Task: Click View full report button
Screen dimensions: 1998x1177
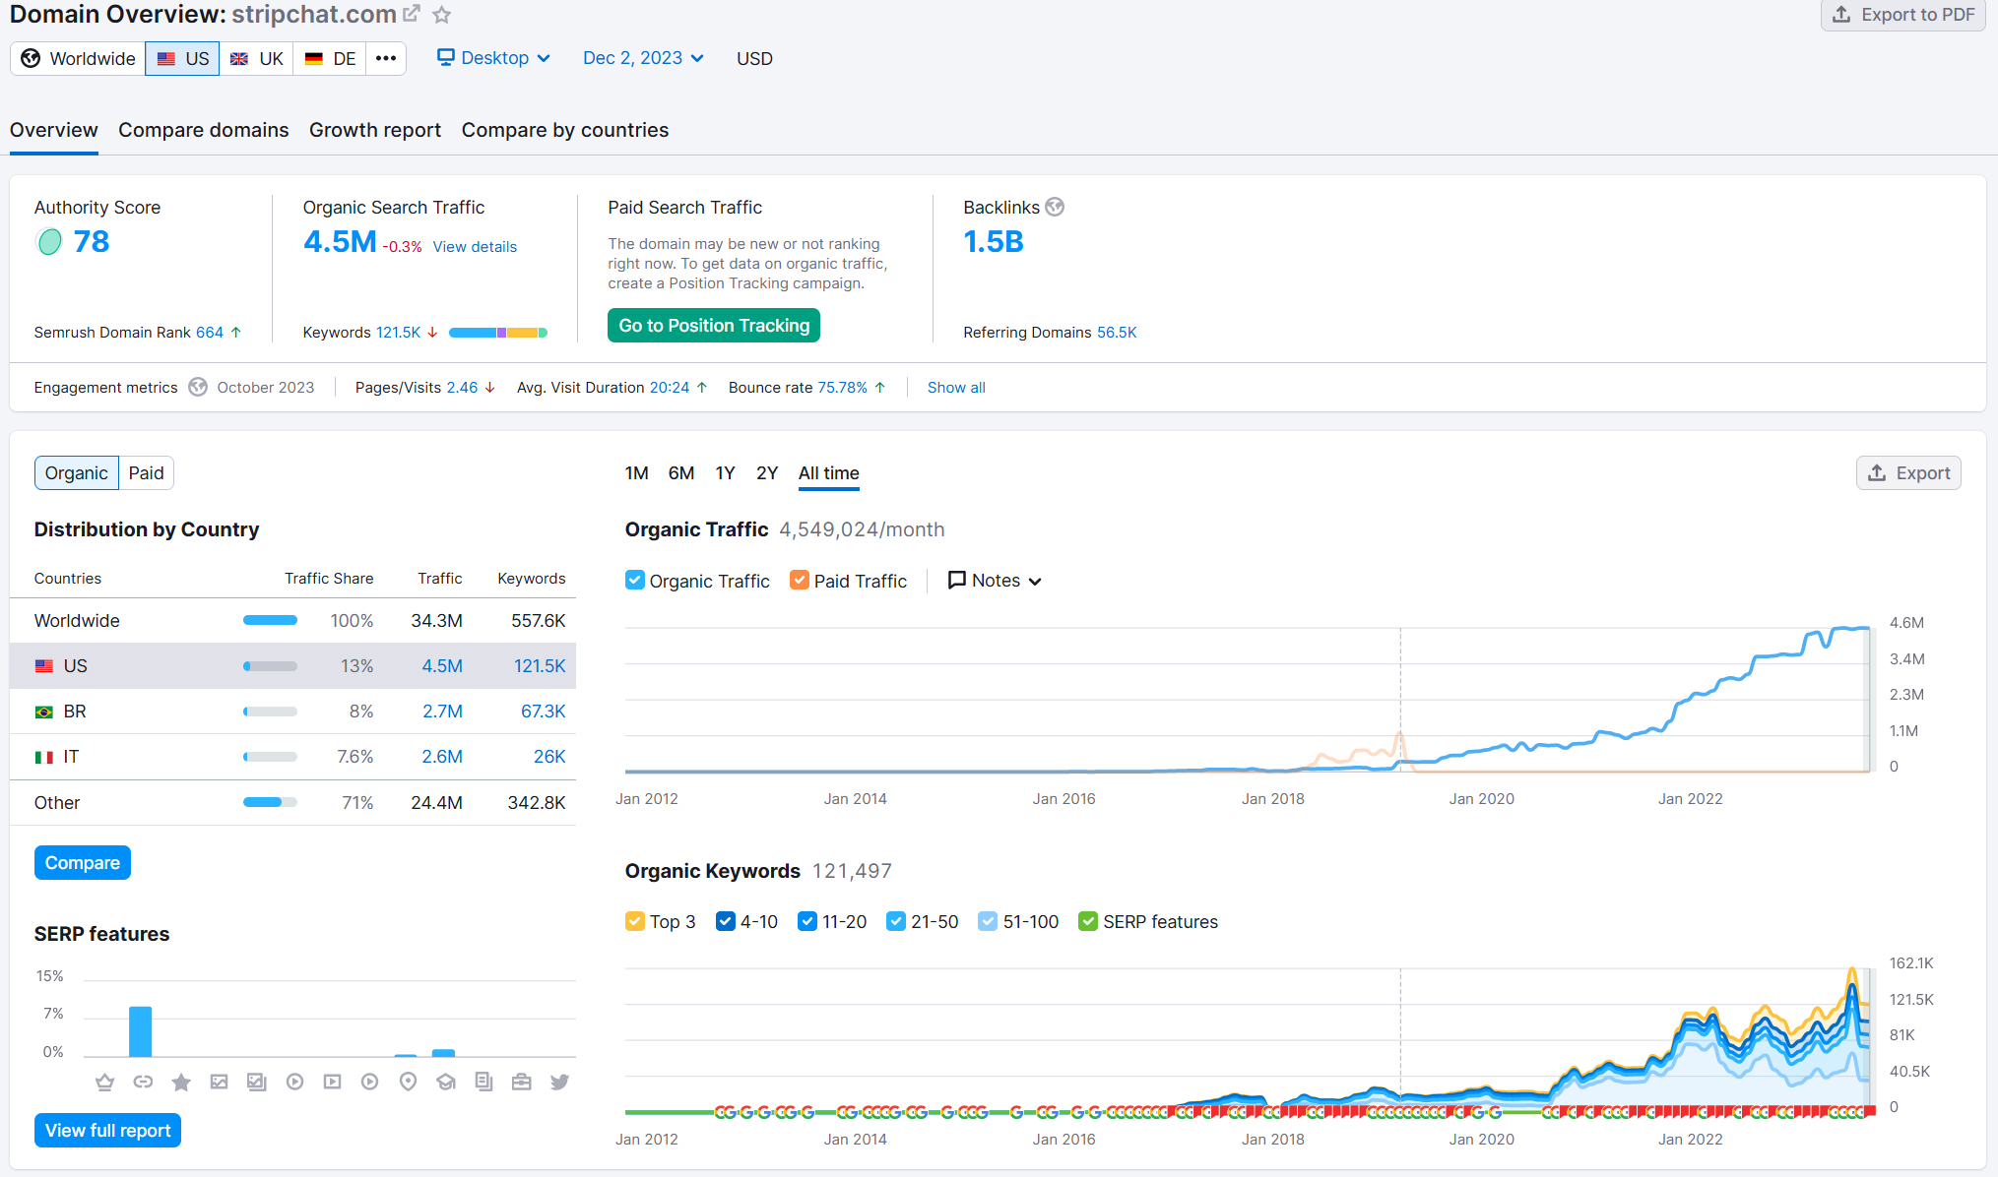Action: click(108, 1131)
